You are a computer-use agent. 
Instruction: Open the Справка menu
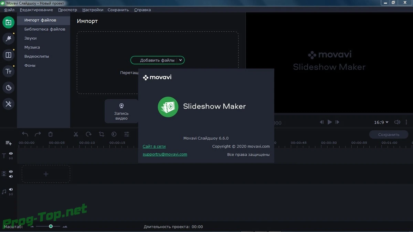pyautogui.click(x=142, y=10)
